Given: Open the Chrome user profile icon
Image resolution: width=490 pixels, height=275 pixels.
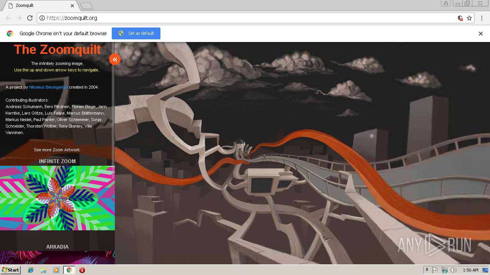Looking at the screenshot, I should pyautogui.click(x=446, y=3).
